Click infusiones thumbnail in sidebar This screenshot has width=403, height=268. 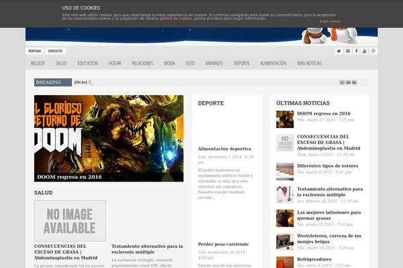coord(285,218)
